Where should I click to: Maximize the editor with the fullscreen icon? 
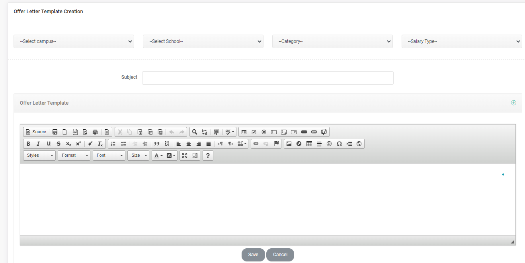coord(185,156)
